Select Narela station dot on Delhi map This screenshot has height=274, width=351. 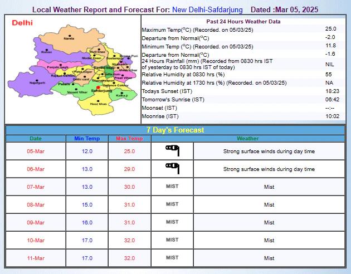[x=69, y=35]
